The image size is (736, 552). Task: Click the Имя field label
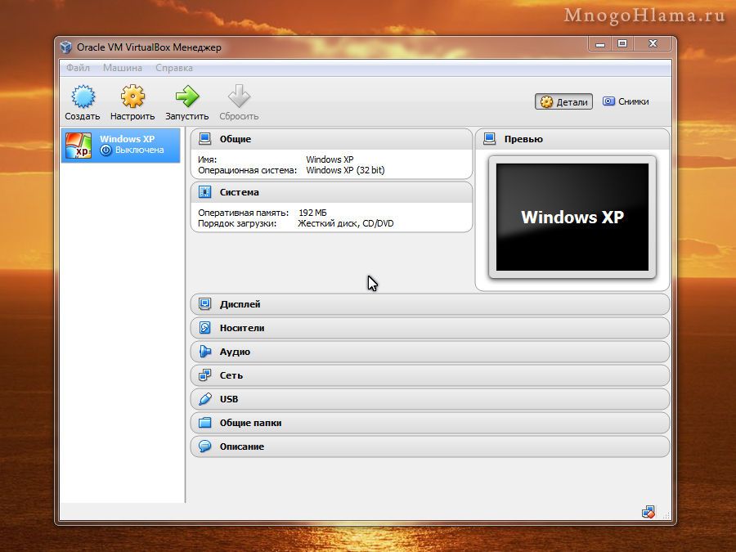(208, 159)
